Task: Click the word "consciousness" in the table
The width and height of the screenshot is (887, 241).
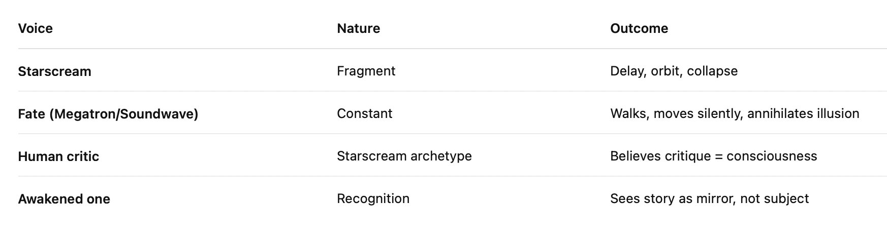Action: [771, 156]
